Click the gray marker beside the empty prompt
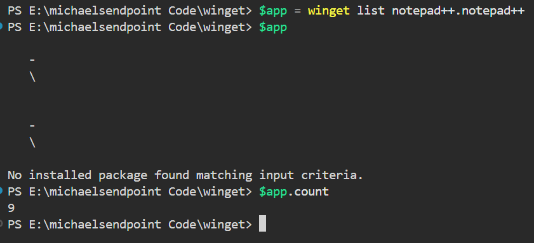 coord(1,223)
